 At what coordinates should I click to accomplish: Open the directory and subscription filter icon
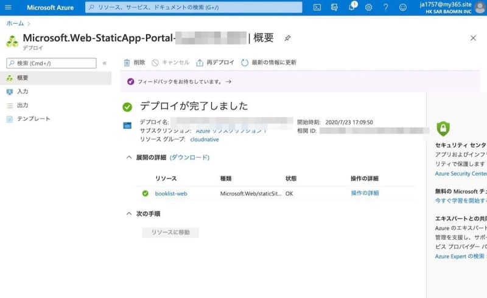pyautogui.click(x=334, y=7)
